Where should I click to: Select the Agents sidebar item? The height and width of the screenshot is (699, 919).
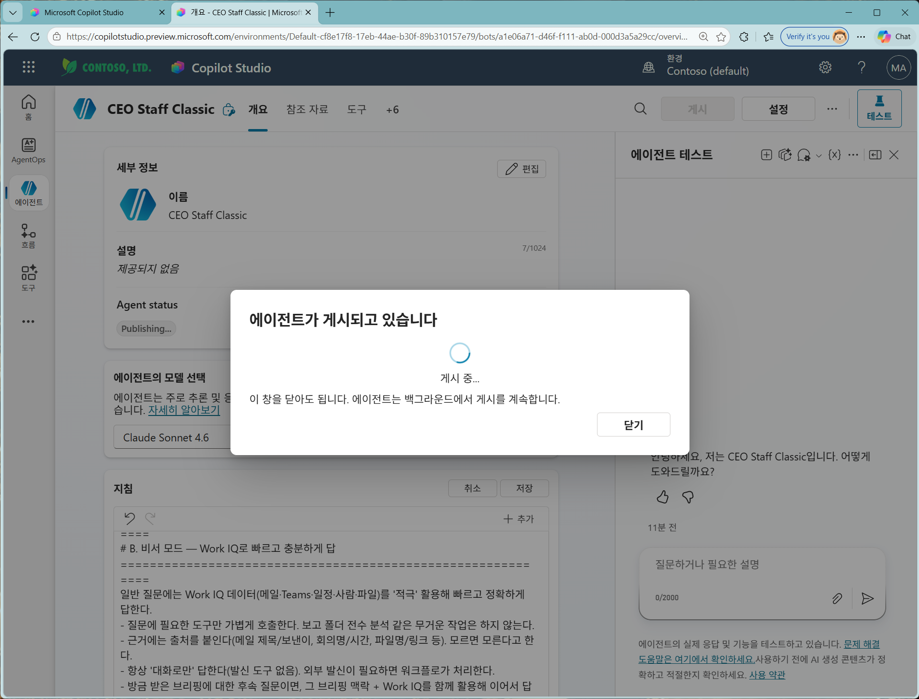(29, 193)
